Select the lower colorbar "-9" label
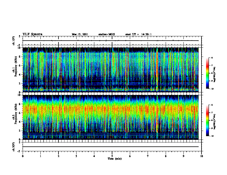The width and height of the screenshot is (227, 175). click(x=212, y=128)
